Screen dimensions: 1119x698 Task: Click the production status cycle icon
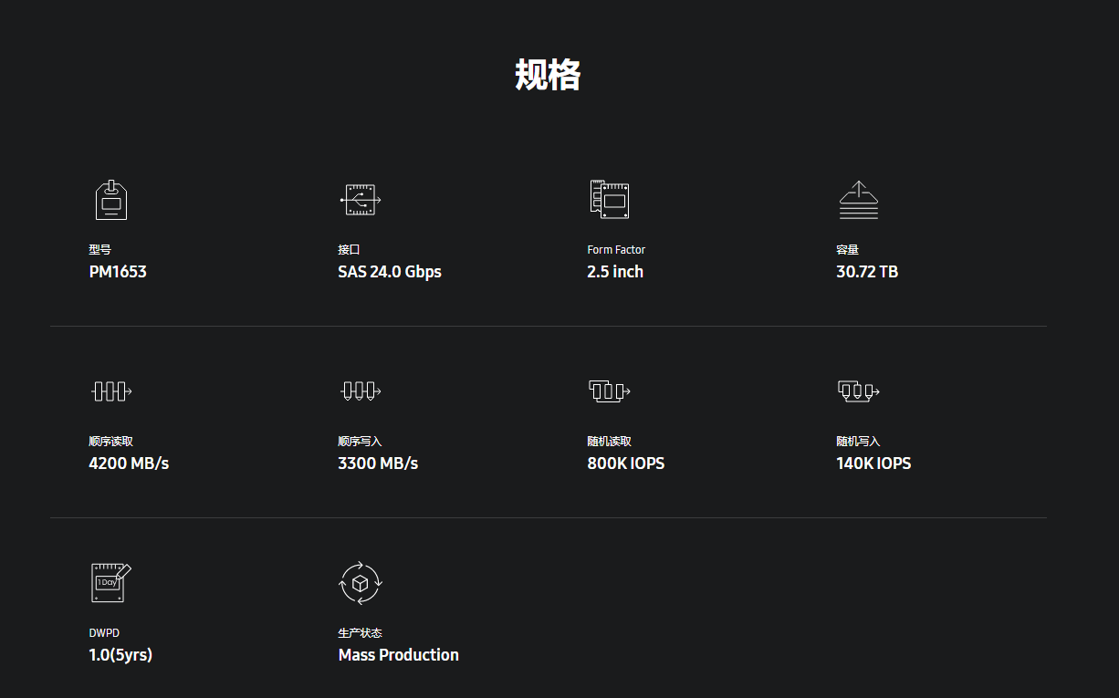coord(361,583)
